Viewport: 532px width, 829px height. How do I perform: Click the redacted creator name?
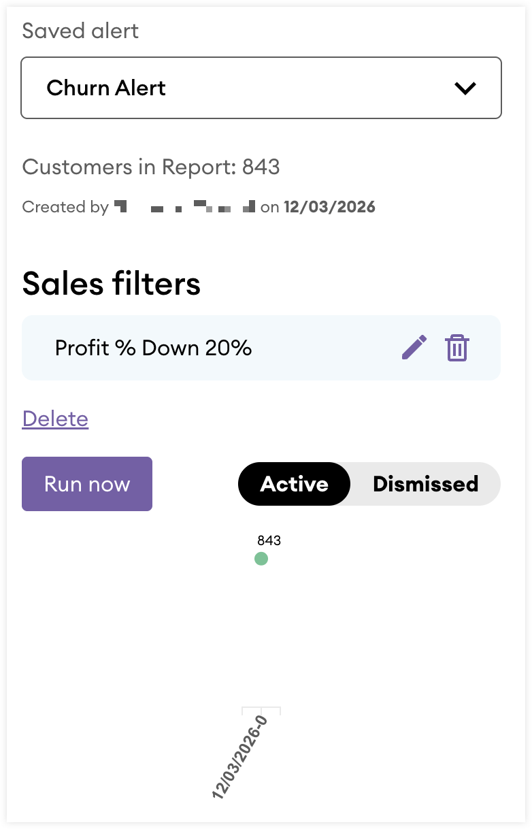pyautogui.click(x=184, y=207)
